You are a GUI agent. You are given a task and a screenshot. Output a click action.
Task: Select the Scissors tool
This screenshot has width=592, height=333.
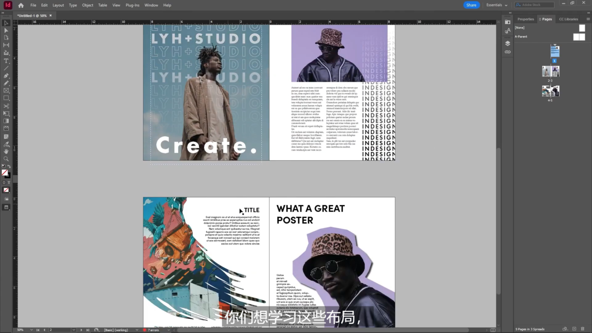(x=6, y=106)
